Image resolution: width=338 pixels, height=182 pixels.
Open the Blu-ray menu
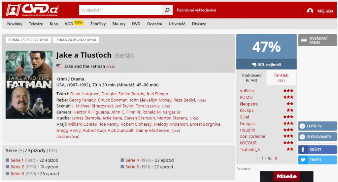(119, 24)
